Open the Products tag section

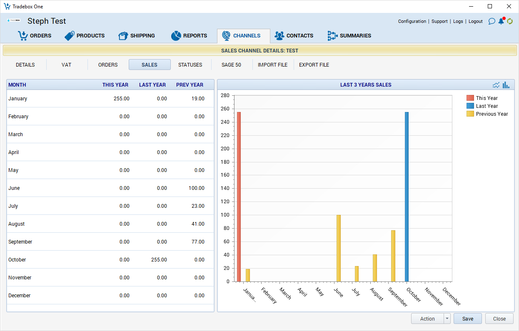click(85, 36)
